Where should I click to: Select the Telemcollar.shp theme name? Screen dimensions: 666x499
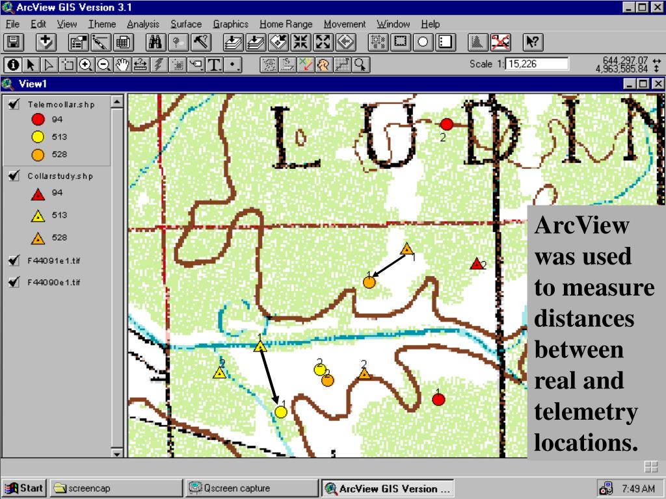[61, 105]
